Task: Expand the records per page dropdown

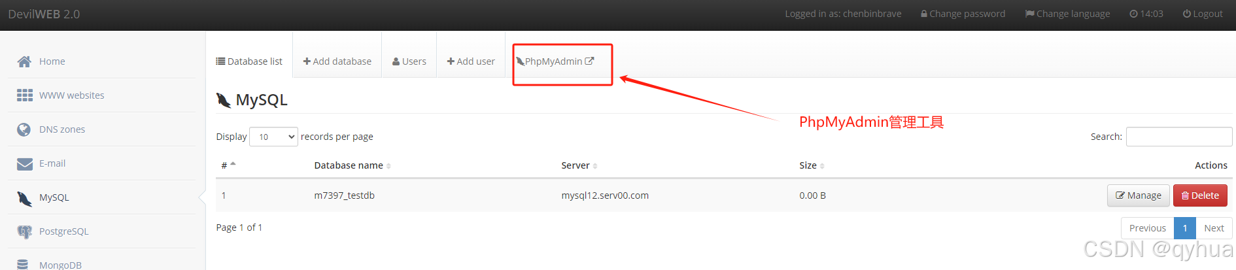Action: tap(273, 137)
